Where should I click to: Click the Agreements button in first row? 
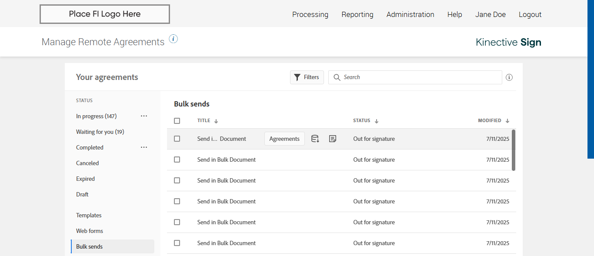point(284,139)
